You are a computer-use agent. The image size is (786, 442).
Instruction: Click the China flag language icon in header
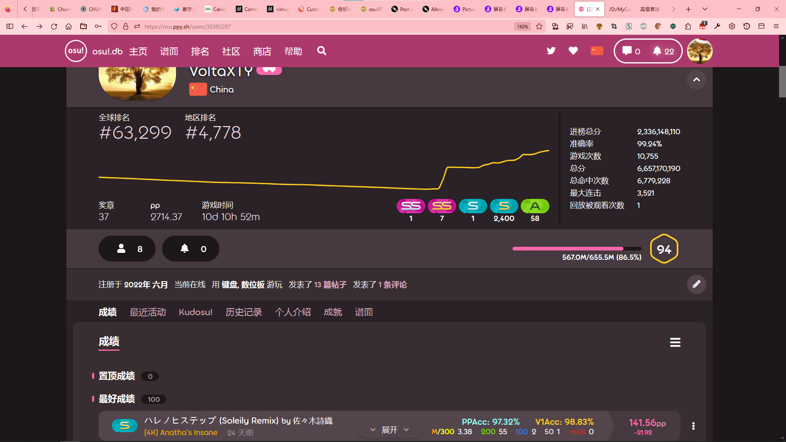tap(597, 51)
